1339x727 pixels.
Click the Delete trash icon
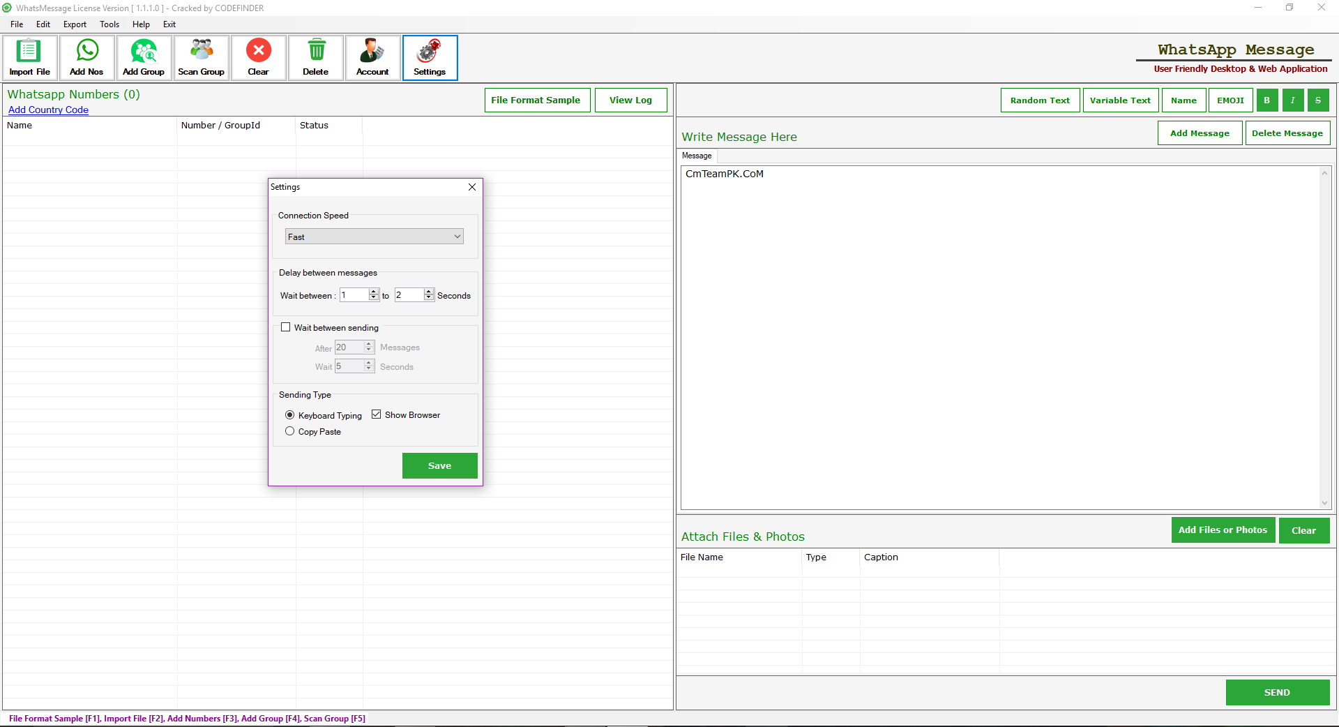(x=315, y=58)
